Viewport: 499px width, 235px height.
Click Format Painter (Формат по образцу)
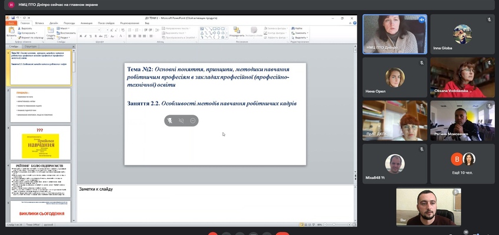pyautogui.click(x=31, y=38)
